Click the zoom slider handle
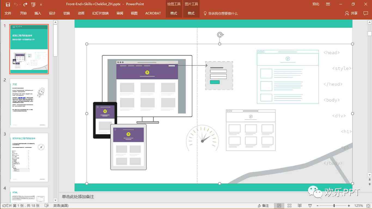Screen dimensions: 372x209 click(334, 206)
